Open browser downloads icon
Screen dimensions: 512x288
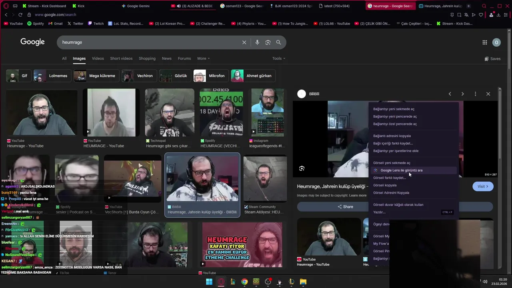pos(498,15)
